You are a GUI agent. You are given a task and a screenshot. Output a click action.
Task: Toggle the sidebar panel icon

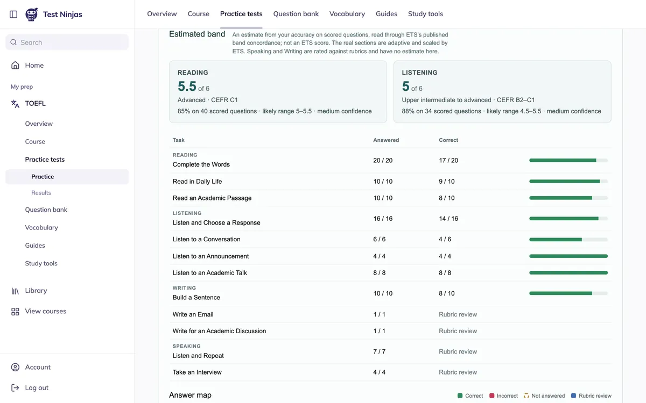point(14,14)
